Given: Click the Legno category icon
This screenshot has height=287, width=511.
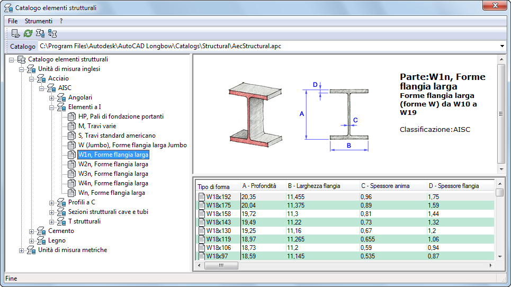Looking at the screenshot, I should click(x=41, y=240).
